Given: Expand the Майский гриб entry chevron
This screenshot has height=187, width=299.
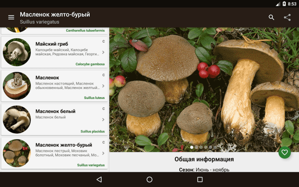Looking at the screenshot, I should (x=103, y=52).
